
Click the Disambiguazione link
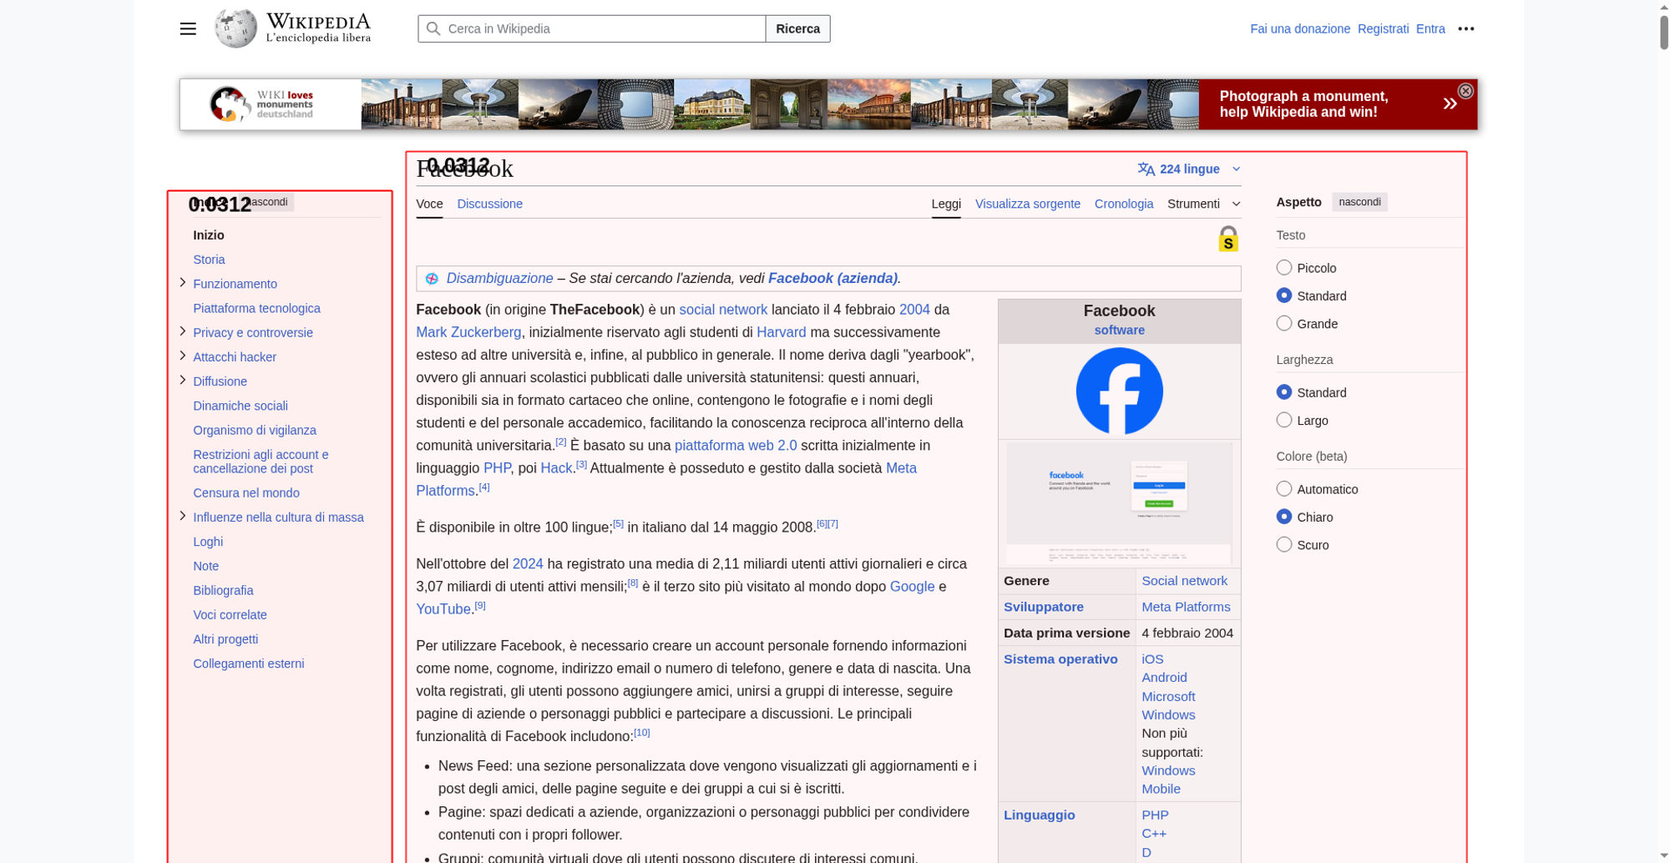(x=499, y=279)
